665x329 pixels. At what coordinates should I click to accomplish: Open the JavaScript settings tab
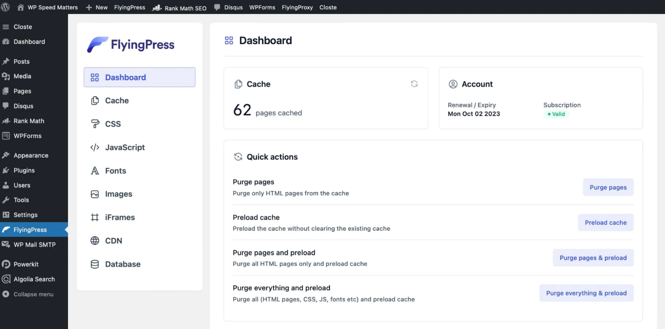point(140,148)
